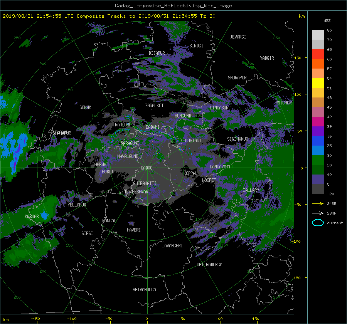Click the JEVARGI city label
The image size is (347, 324).
click(238, 37)
